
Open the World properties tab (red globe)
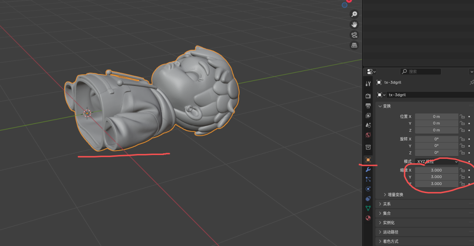368,135
